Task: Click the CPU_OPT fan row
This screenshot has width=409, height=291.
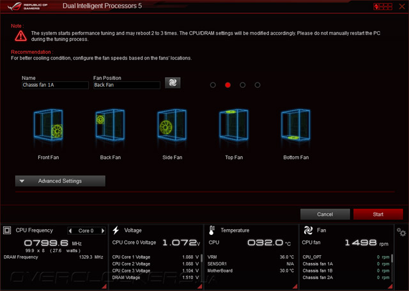Action: 346,257
